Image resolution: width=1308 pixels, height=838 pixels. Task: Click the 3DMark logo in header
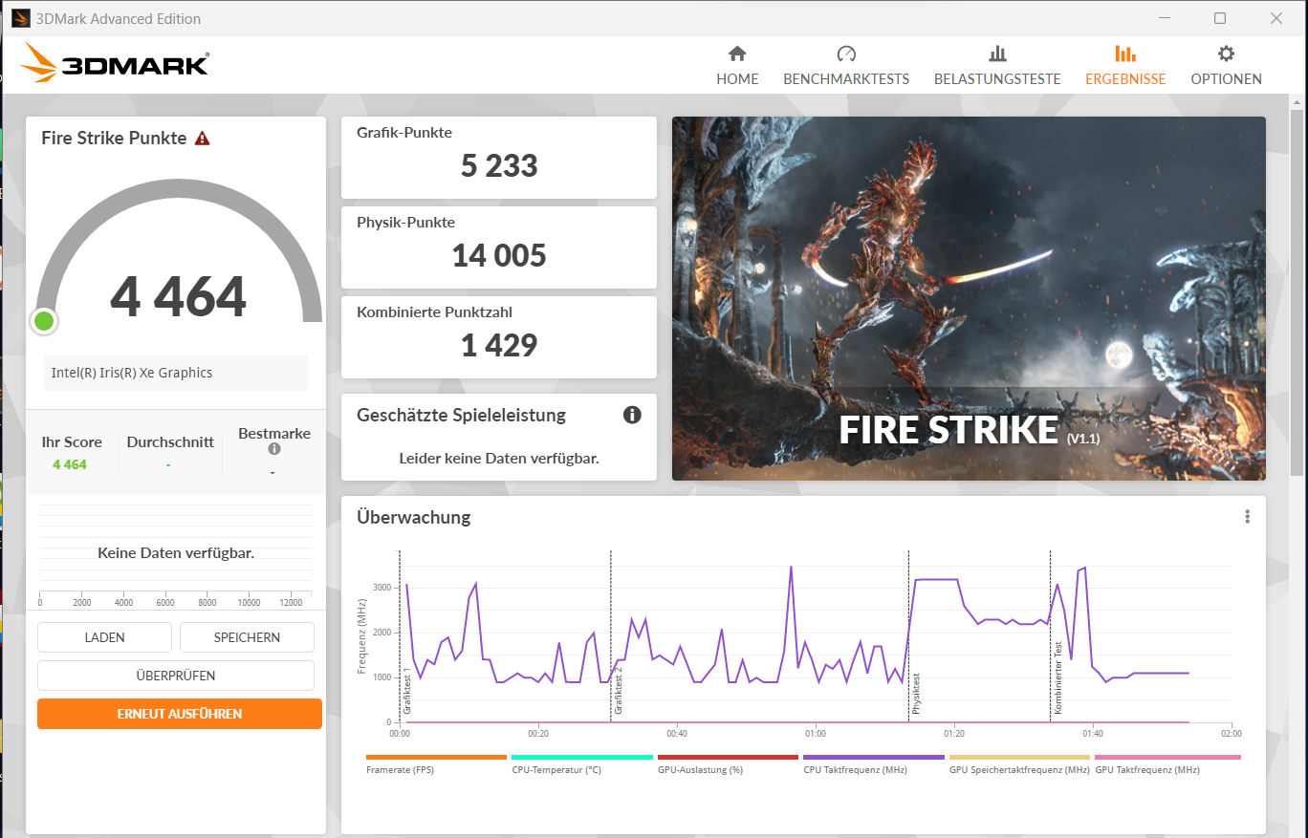pyautogui.click(x=115, y=63)
